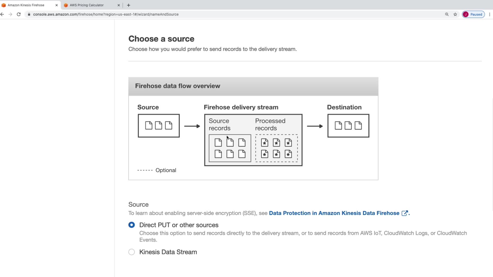
Task: Click the Paused profile button
Action: tap(473, 14)
